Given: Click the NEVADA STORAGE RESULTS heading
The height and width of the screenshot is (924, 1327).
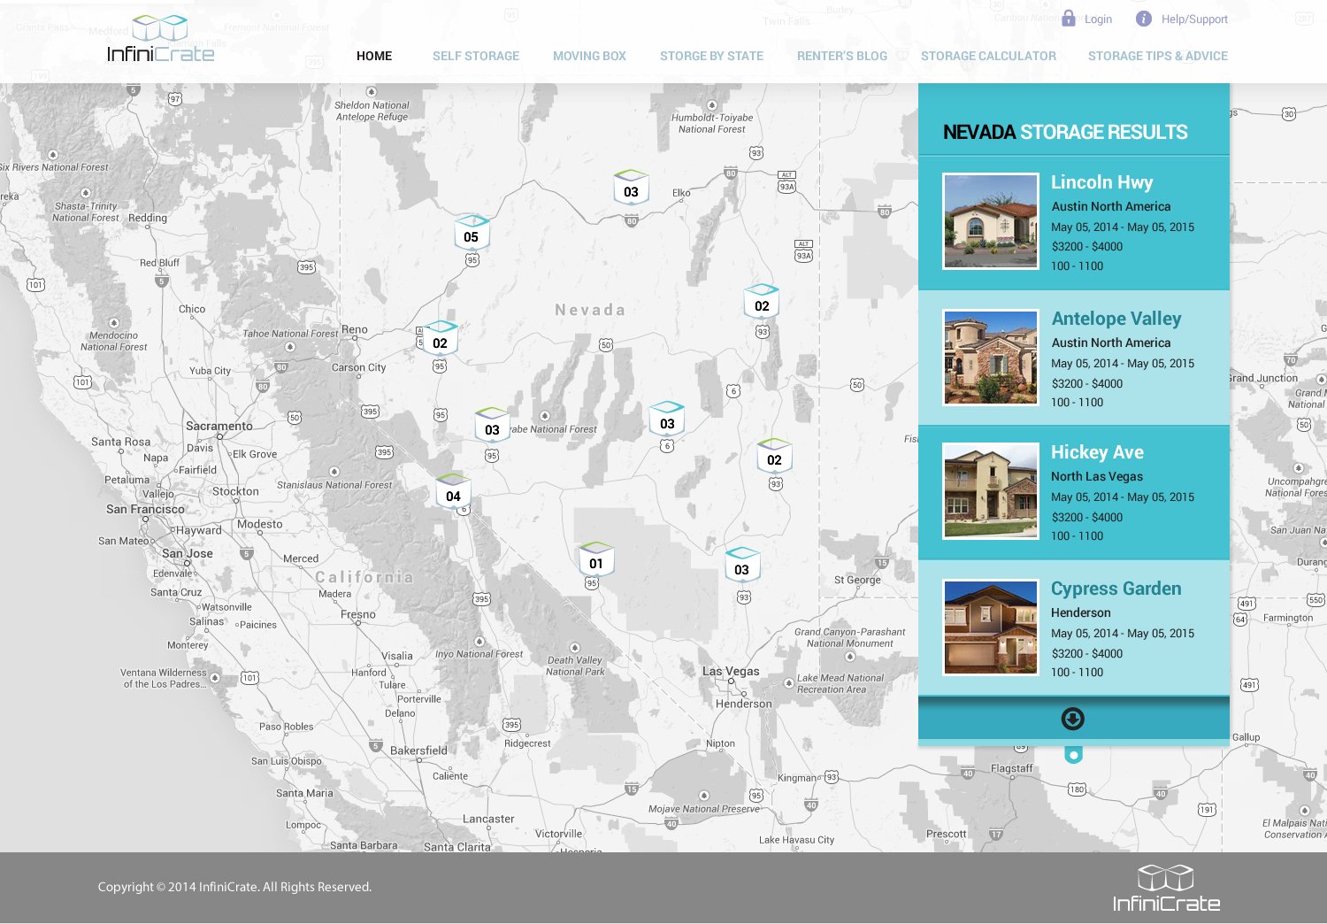Looking at the screenshot, I should pyautogui.click(x=1065, y=132).
